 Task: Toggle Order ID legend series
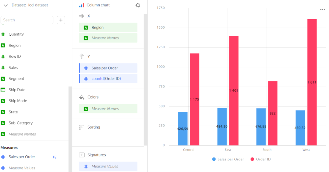tap(260, 159)
